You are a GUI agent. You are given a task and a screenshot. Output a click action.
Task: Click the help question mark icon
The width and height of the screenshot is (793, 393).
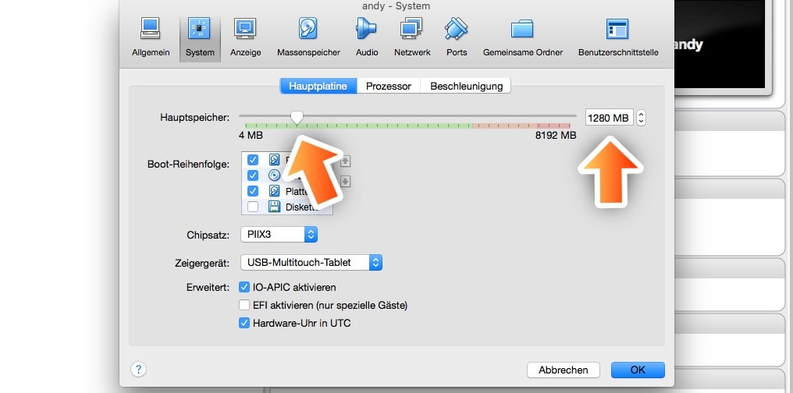[x=138, y=370]
